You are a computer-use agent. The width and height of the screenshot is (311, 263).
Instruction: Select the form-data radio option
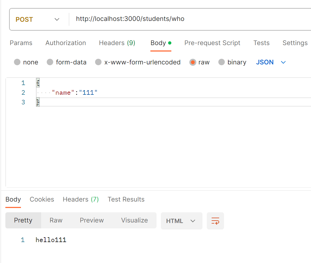point(50,62)
